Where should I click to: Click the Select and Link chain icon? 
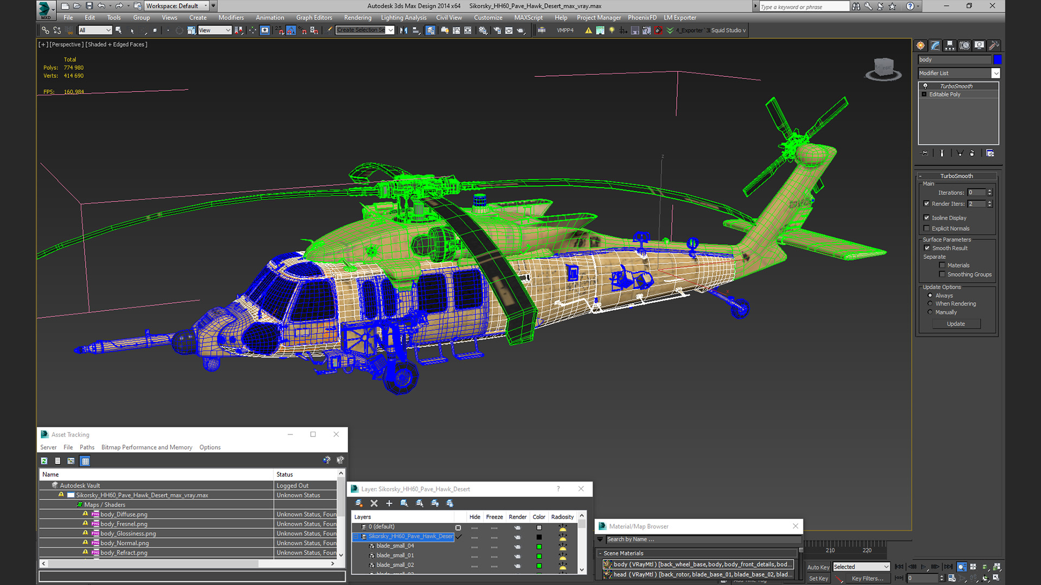46,30
